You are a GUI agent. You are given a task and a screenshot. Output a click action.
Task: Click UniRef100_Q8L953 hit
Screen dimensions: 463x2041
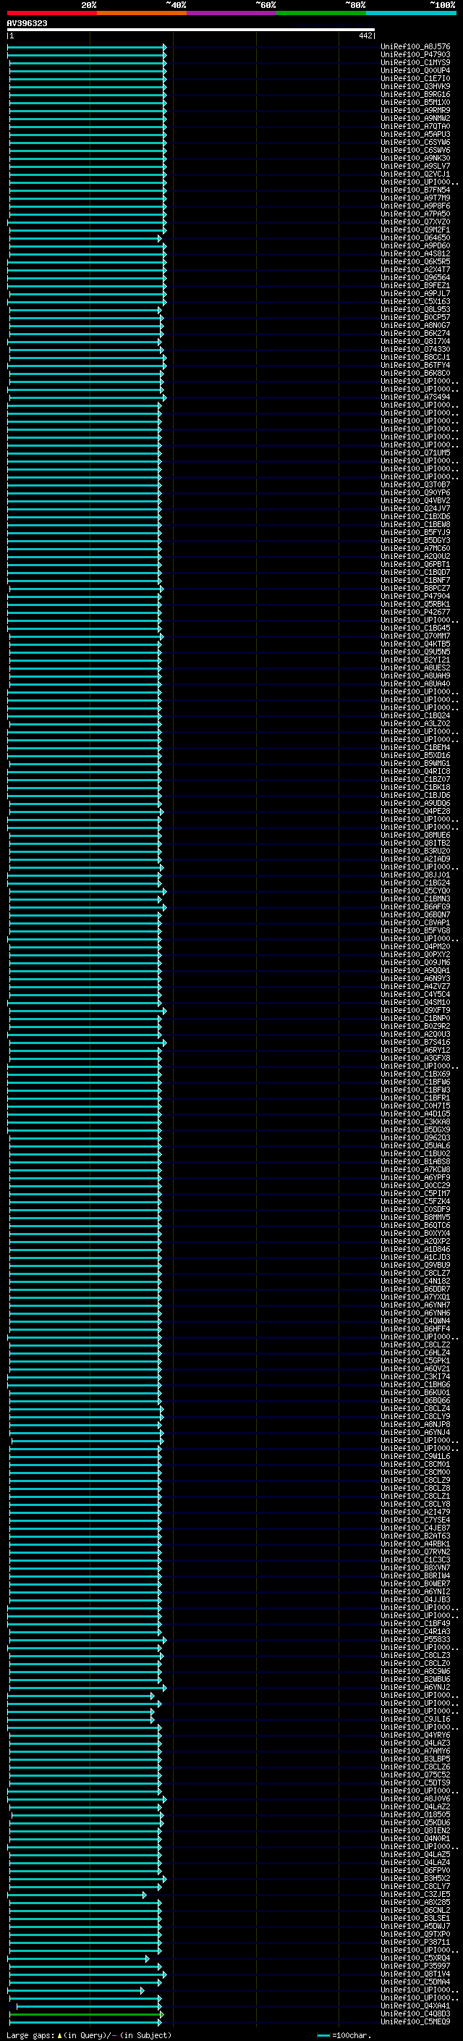click(415, 310)
